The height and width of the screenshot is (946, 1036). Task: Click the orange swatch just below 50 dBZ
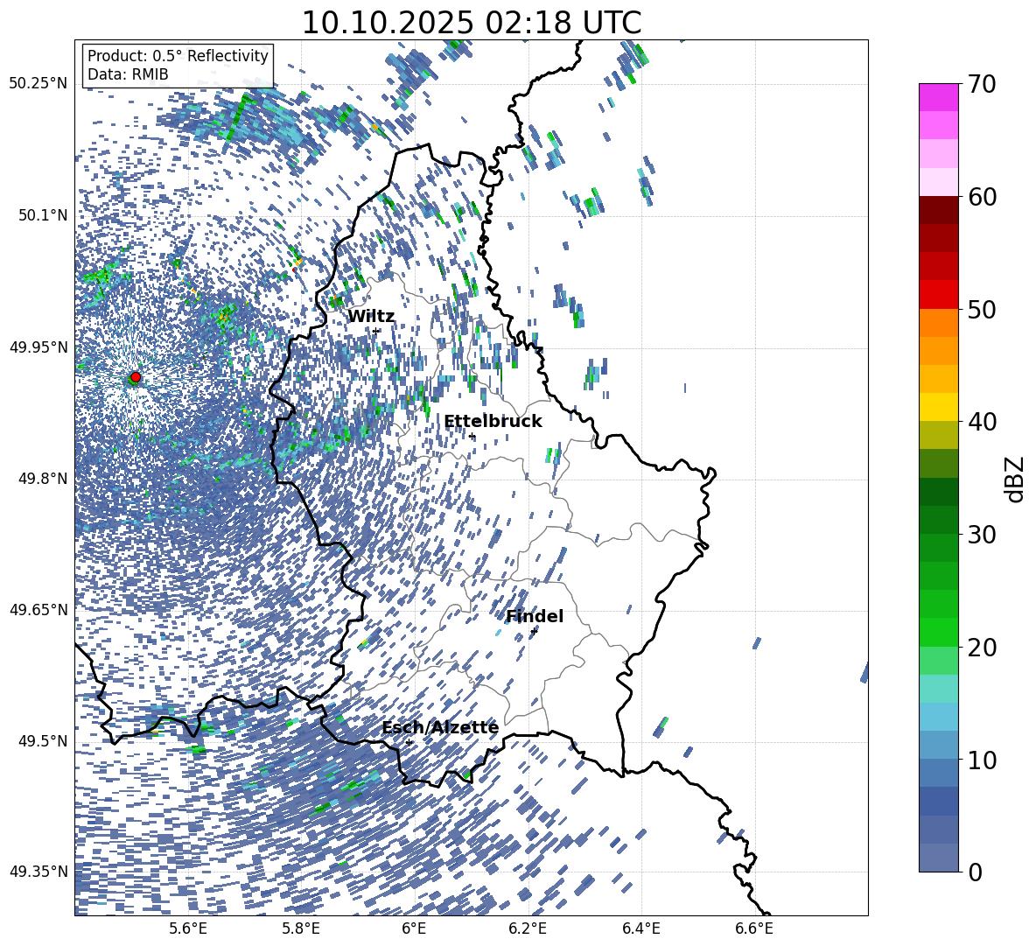pyautogui.click(x=938, y=323)
